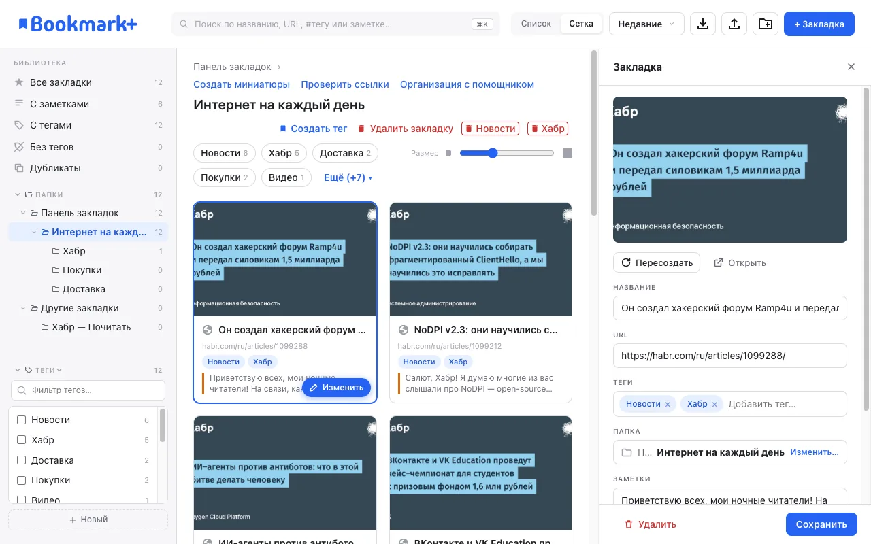Filter by the Хабр 5 tag pill
The width and height of the screenshot is (871, 544).
point(284,153)
